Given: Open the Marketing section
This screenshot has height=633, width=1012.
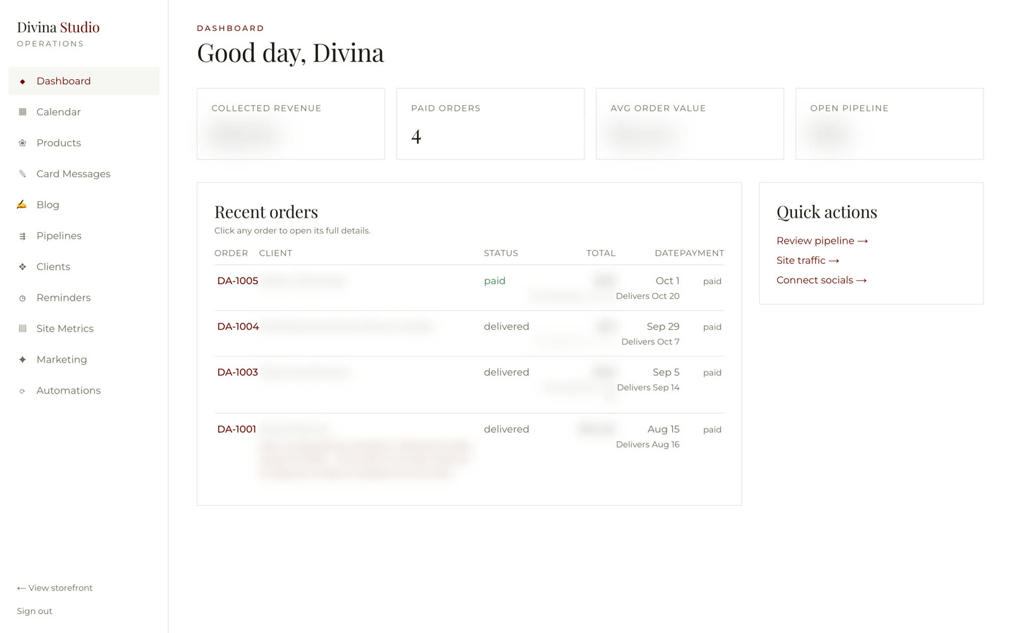Looking at the screenshot, I should pos(84,360).
